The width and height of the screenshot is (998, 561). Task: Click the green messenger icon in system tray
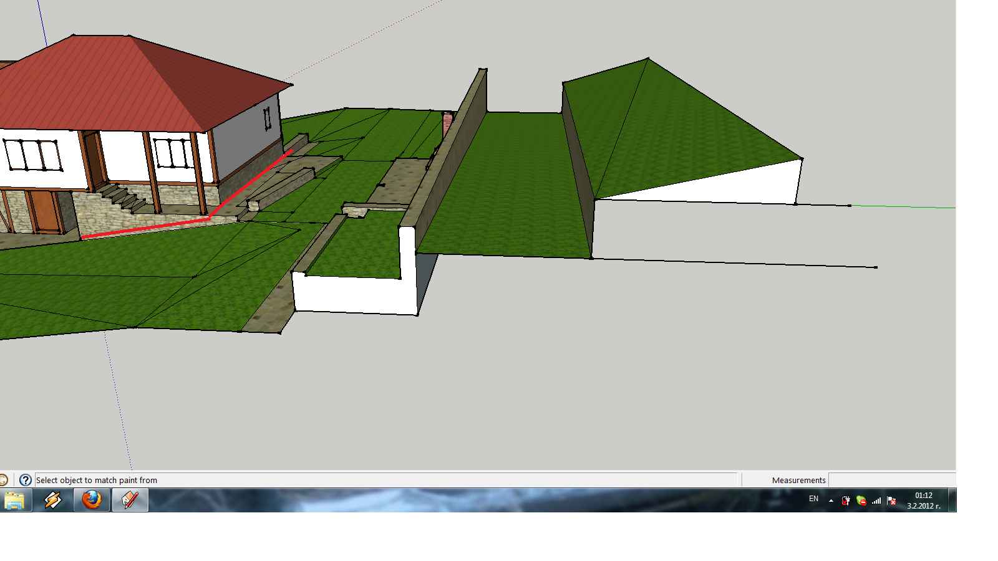[x=861, y=501]
